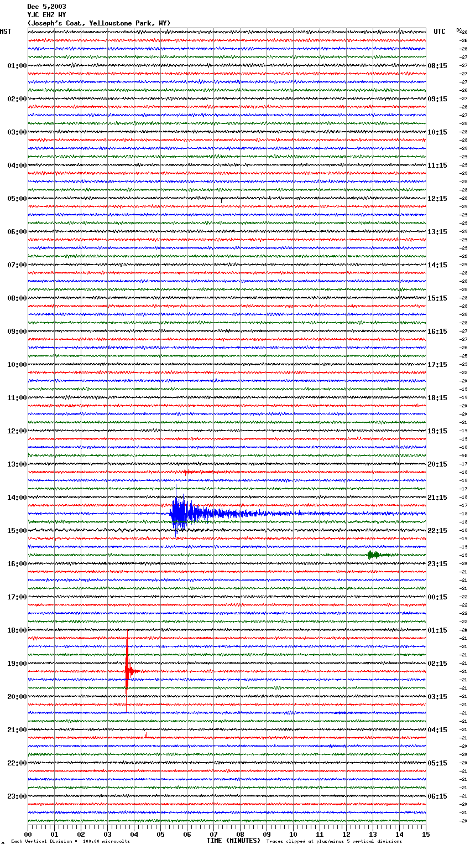Click the 16:15 UTC time label

[437, 332]
